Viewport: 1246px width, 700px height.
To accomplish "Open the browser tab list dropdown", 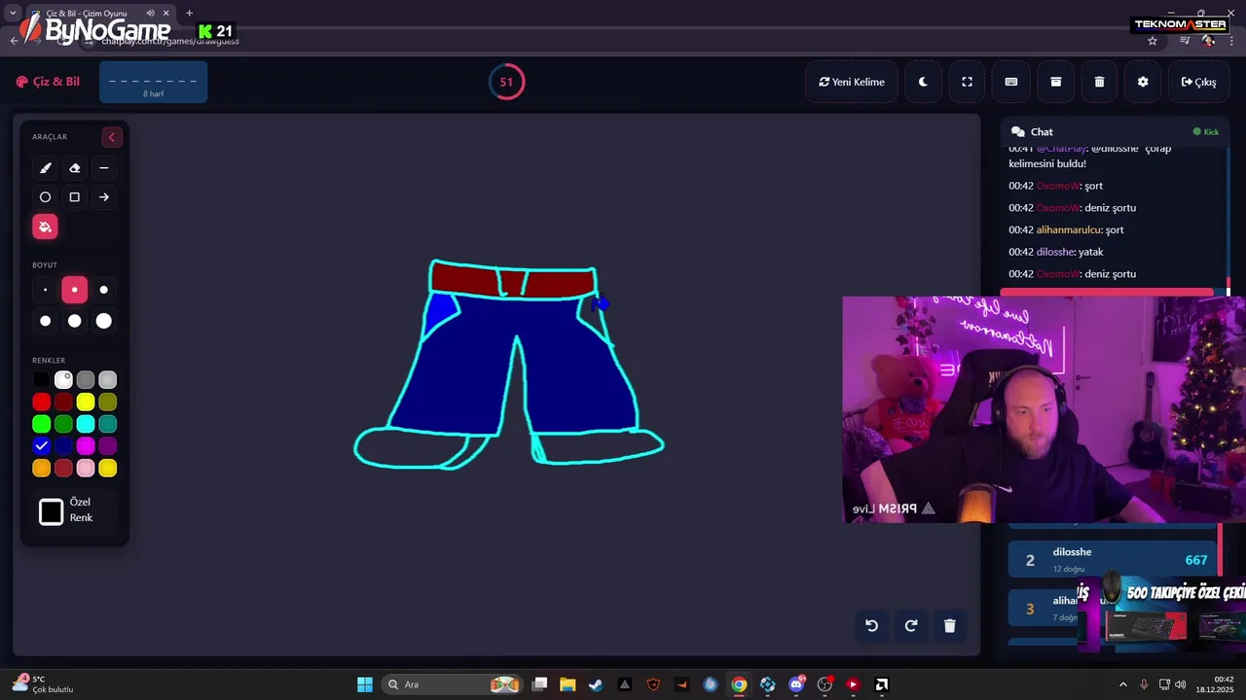I will [13, 14].
